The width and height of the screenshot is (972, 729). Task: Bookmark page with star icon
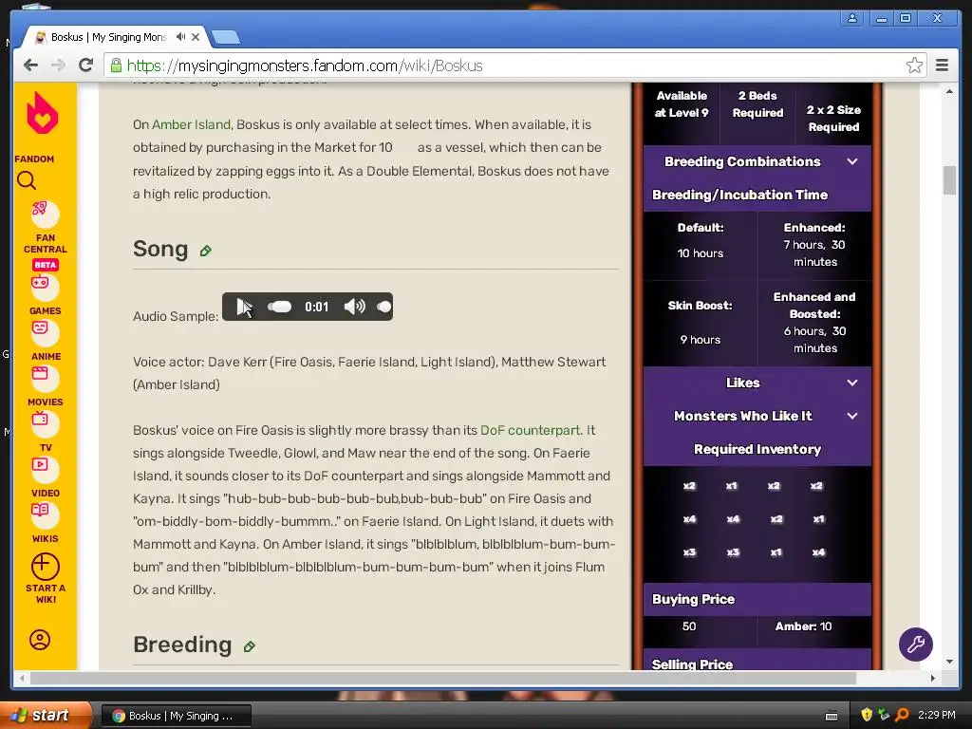pyautogui.click(x=914, y=65)
